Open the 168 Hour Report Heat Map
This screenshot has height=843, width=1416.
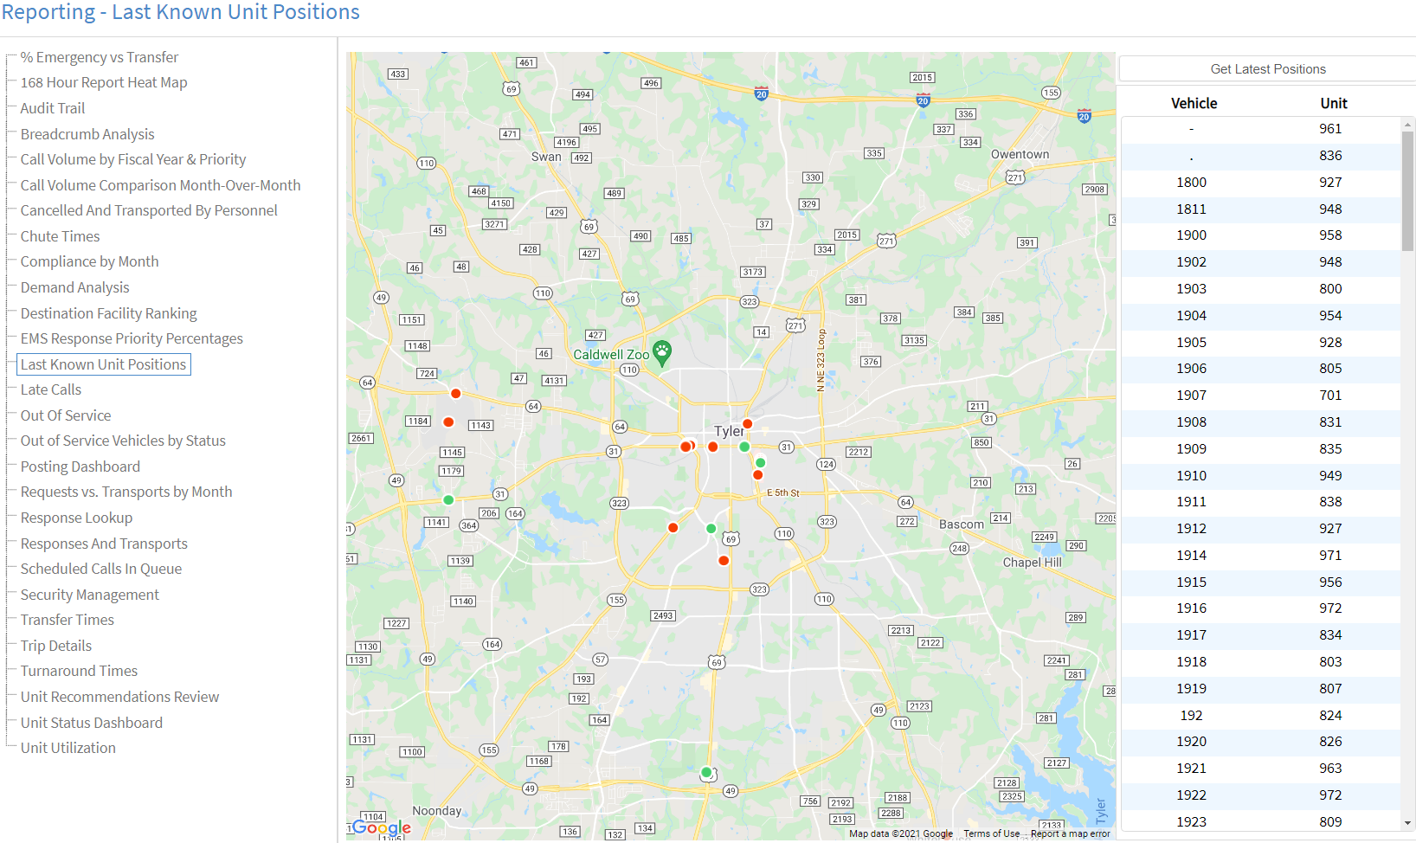pos(104,82)
